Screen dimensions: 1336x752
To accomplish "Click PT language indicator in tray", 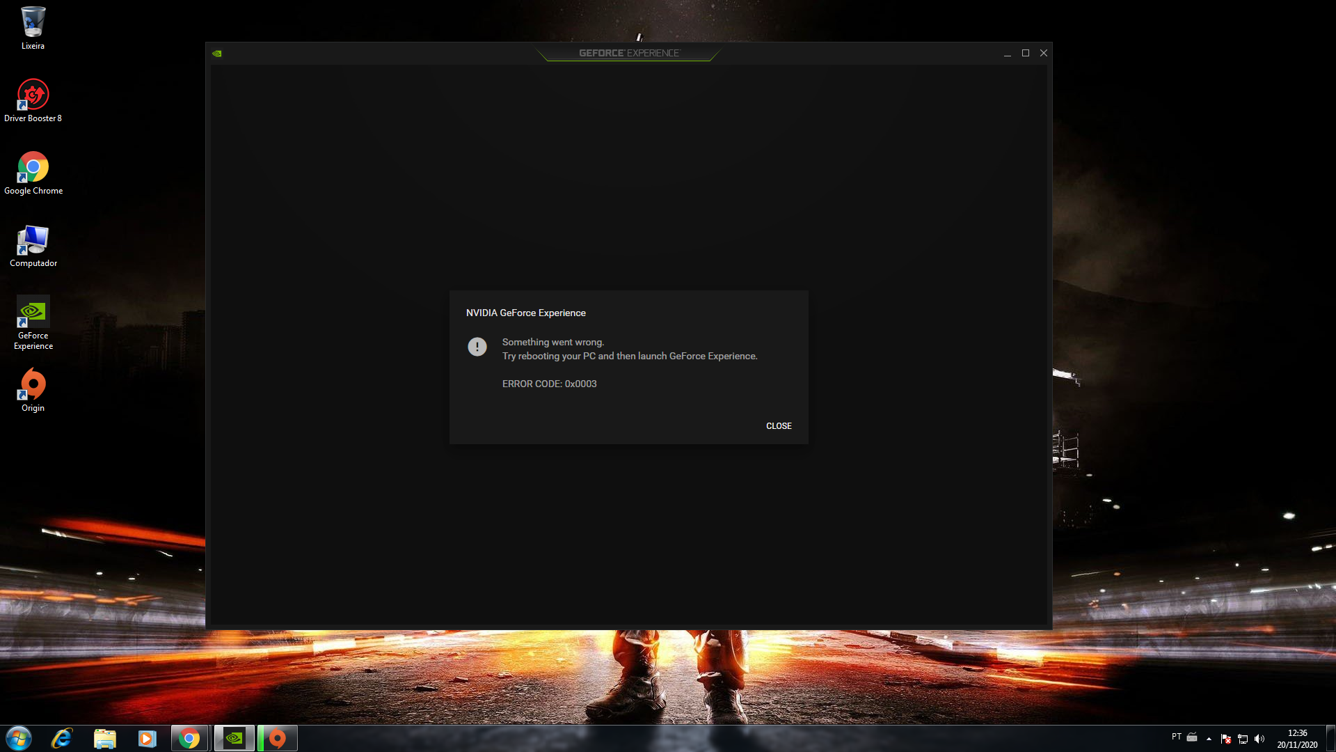I will pyautogui.click(x=1176, y=737).
